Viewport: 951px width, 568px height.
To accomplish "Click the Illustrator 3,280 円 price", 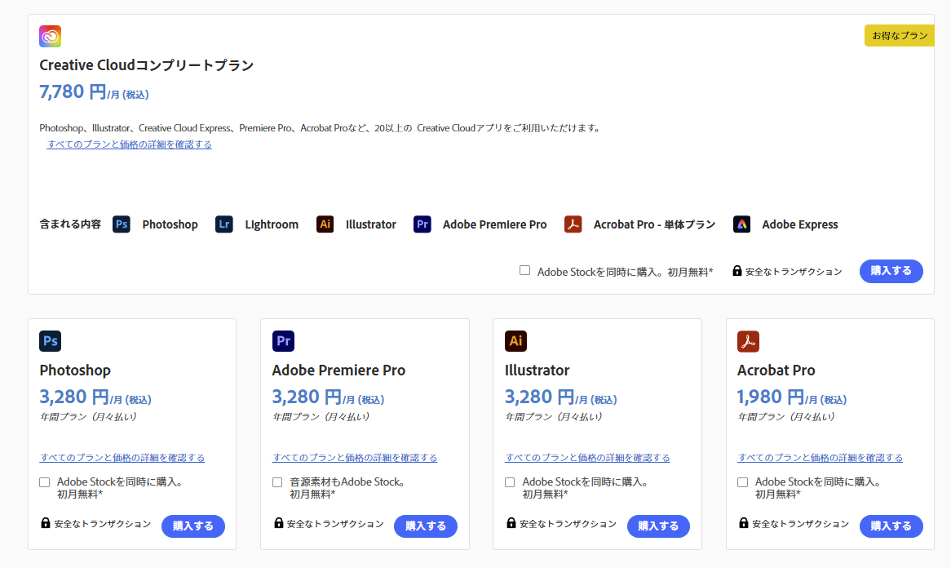I will [561, 397].
